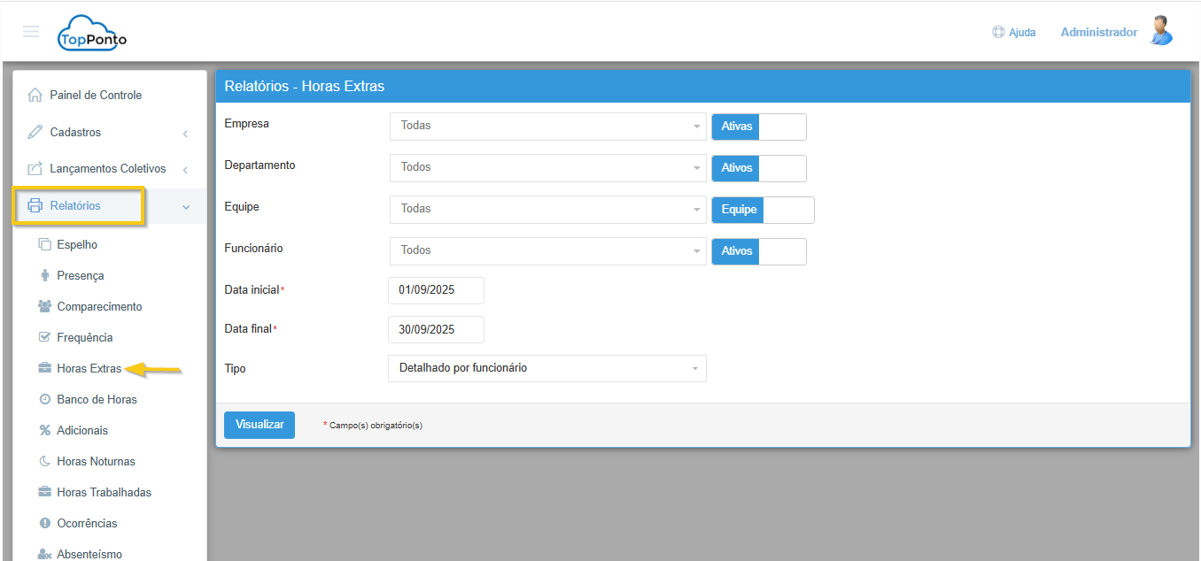The width and height of the screenshot is (1201, 561).
Task: Open the Tipo dropdown list
Action: coord(547,368)
